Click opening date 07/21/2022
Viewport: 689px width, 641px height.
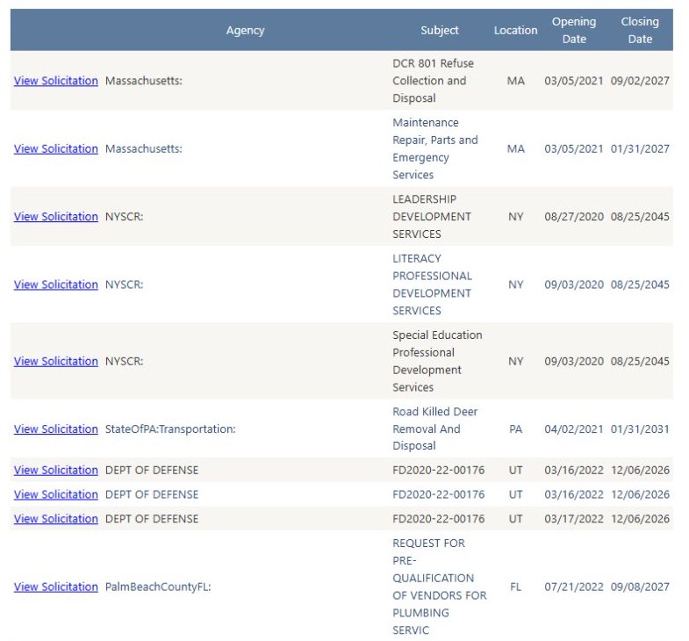(574, 587)
